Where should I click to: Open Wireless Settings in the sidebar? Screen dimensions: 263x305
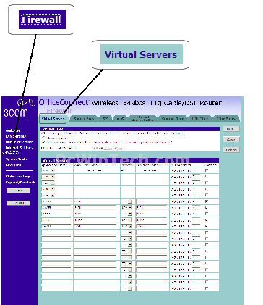(x=20, y=142)
